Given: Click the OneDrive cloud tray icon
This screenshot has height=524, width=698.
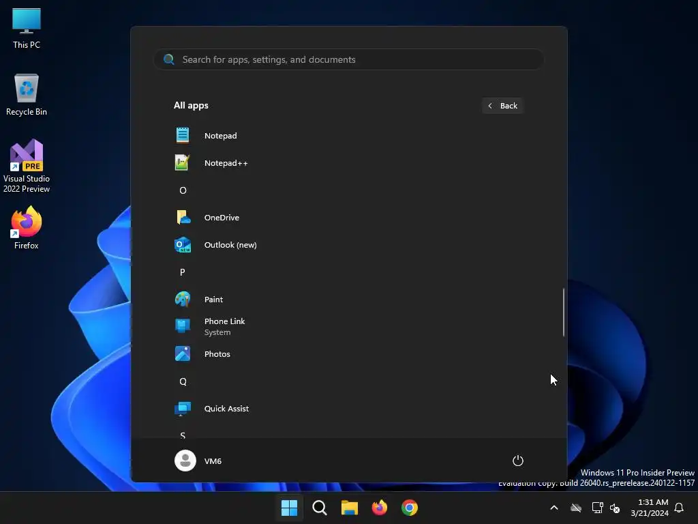Looking at the screenshot, I should click(576, 508).
